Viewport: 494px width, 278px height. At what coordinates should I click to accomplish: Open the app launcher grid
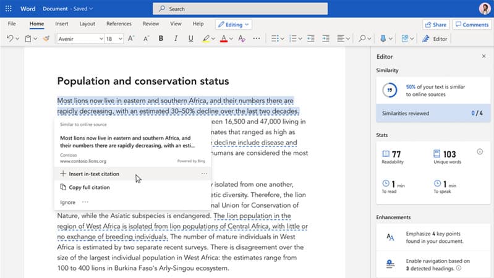coord(9,9)
